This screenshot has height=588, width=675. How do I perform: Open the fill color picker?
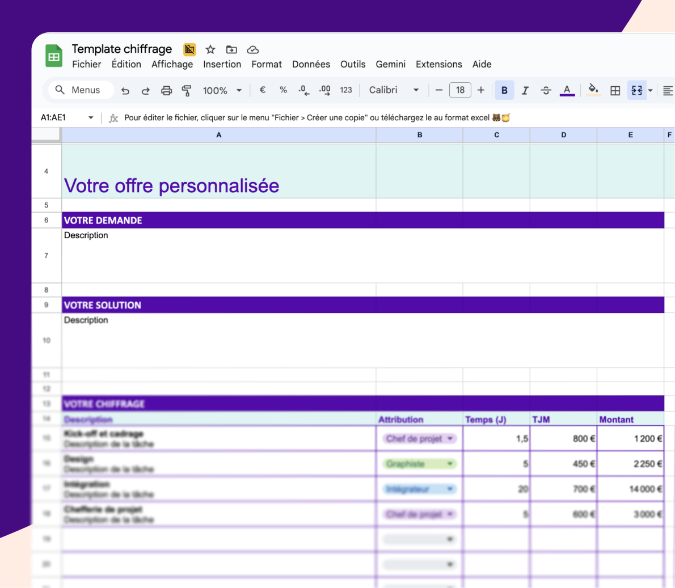(593, 90)
